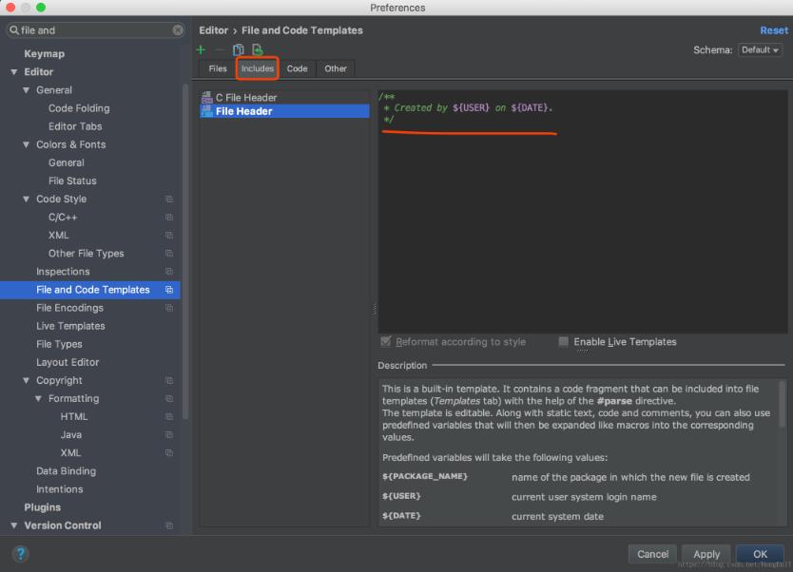The height and width of the screenshot is (572, 793).
Task: Toggle Enable Live Templates
Action: pyautogui.click(x=563, y=342)
